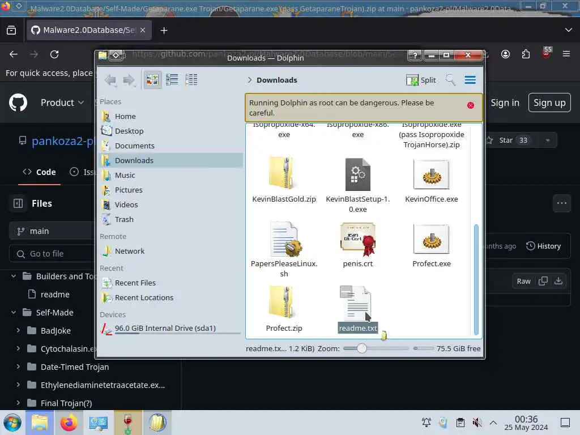Click Dolphin file view vertical scrollbar
This screenshot has width=580, height=435.
(x=476, y=280)
